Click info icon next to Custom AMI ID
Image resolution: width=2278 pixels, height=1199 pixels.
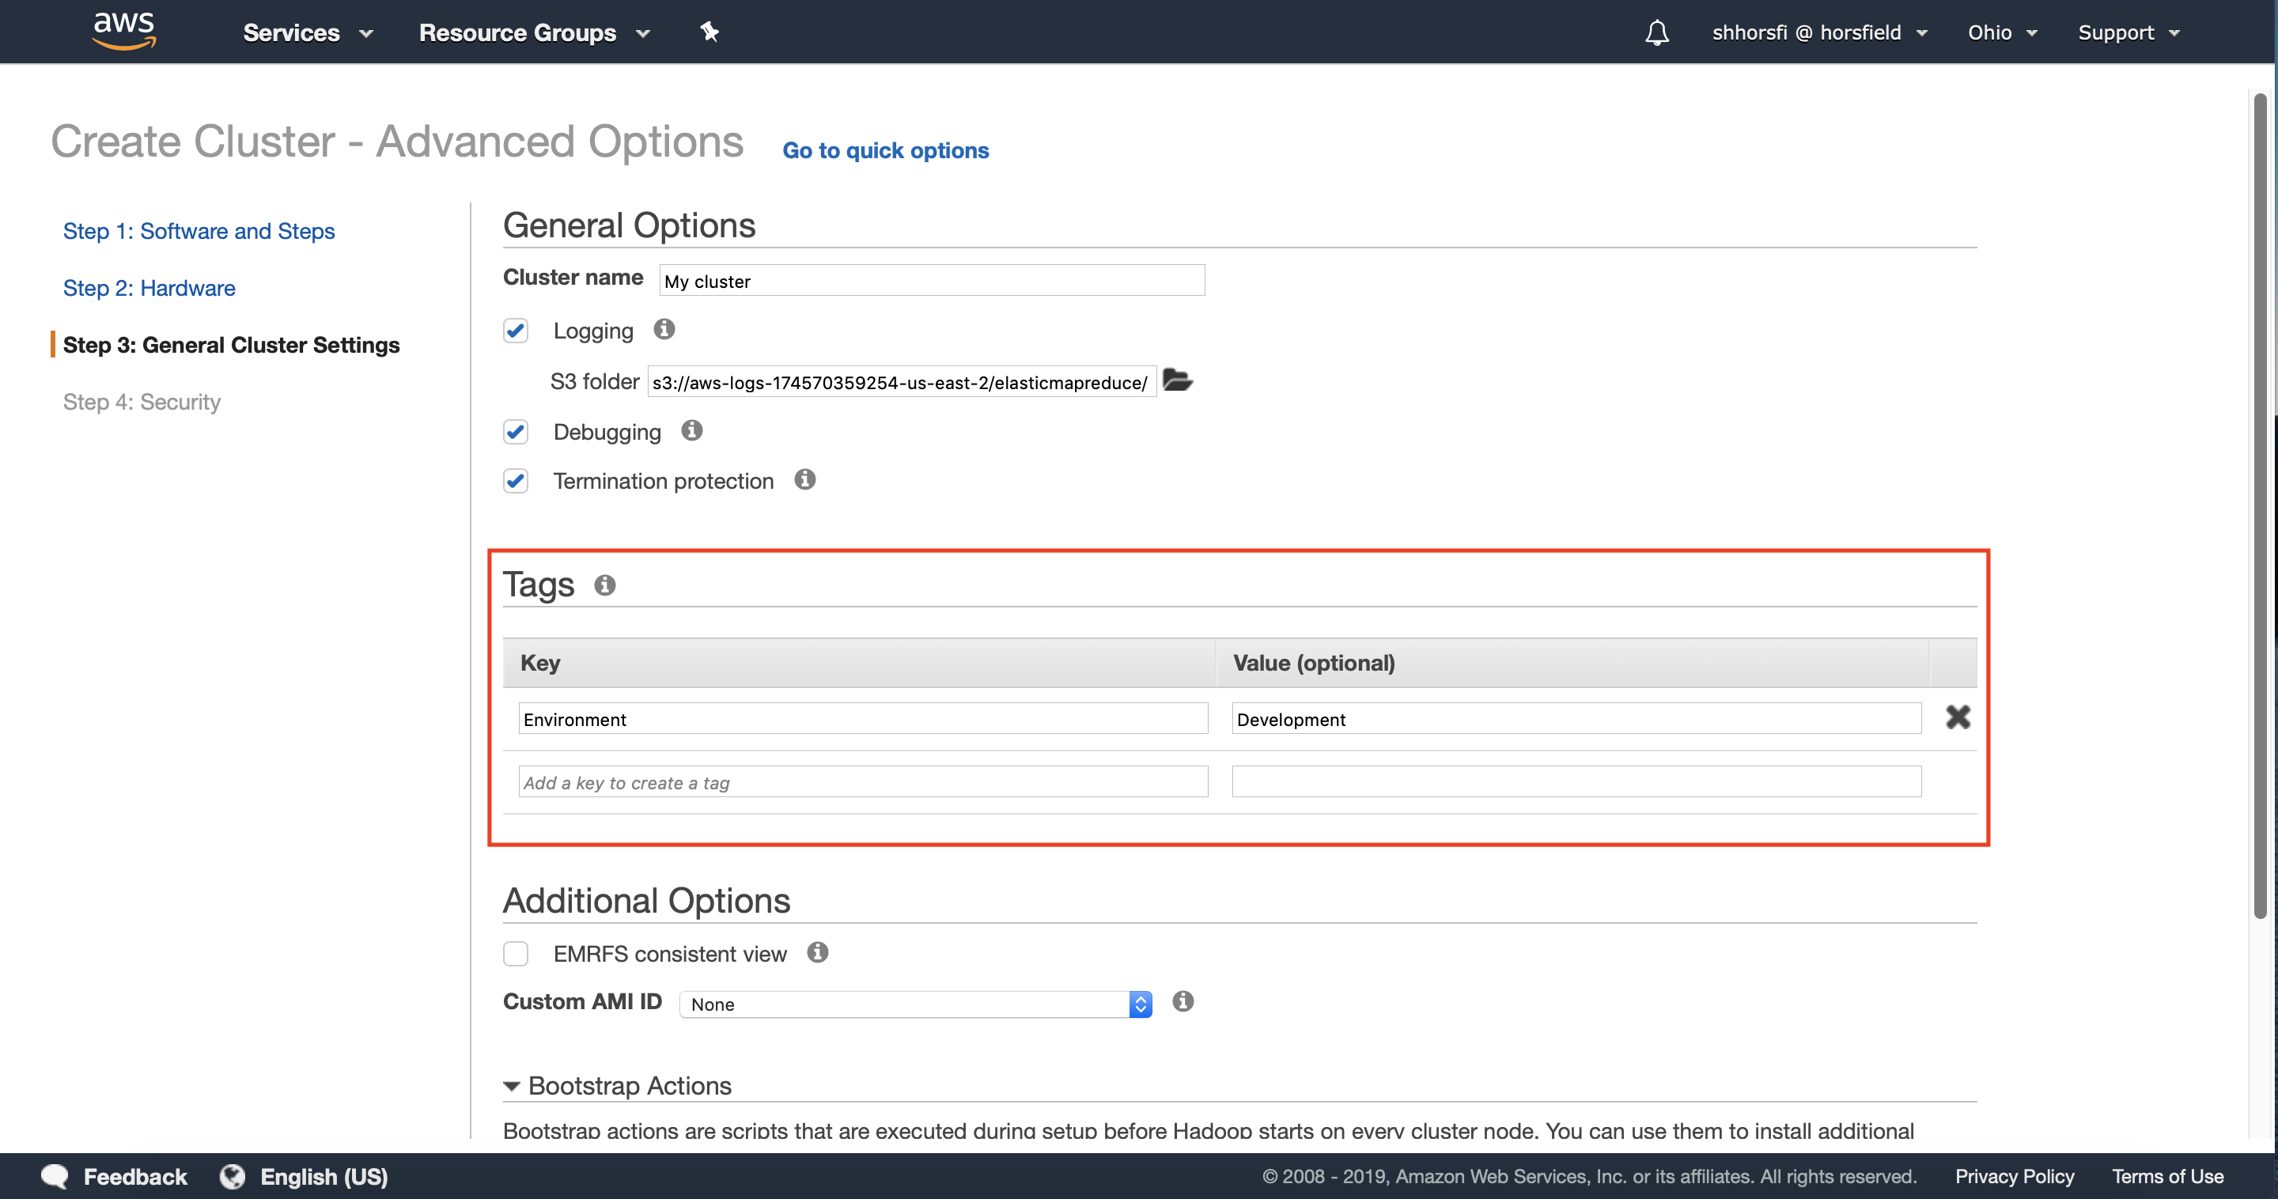pos(1183,1002)
